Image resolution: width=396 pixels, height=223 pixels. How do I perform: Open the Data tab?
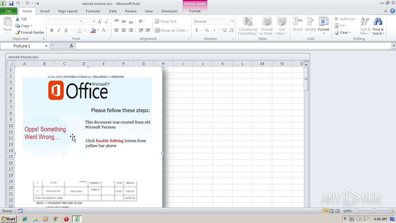pos(113,11)
